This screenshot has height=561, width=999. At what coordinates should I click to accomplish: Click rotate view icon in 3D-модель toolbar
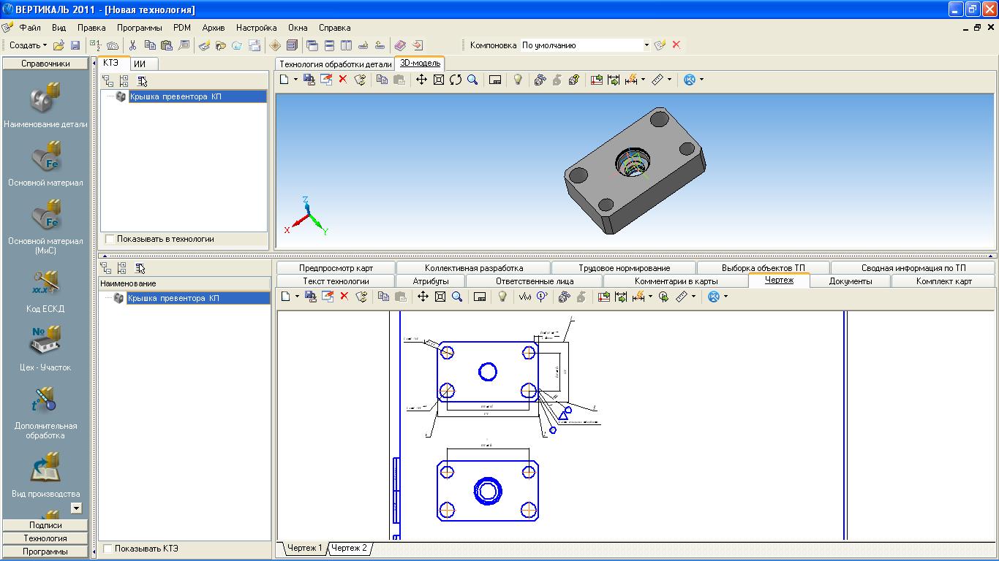pos(456,80)
